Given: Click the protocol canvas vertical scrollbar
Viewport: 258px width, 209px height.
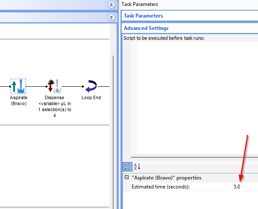Looking at the screenshot, I should pos(113,128).
